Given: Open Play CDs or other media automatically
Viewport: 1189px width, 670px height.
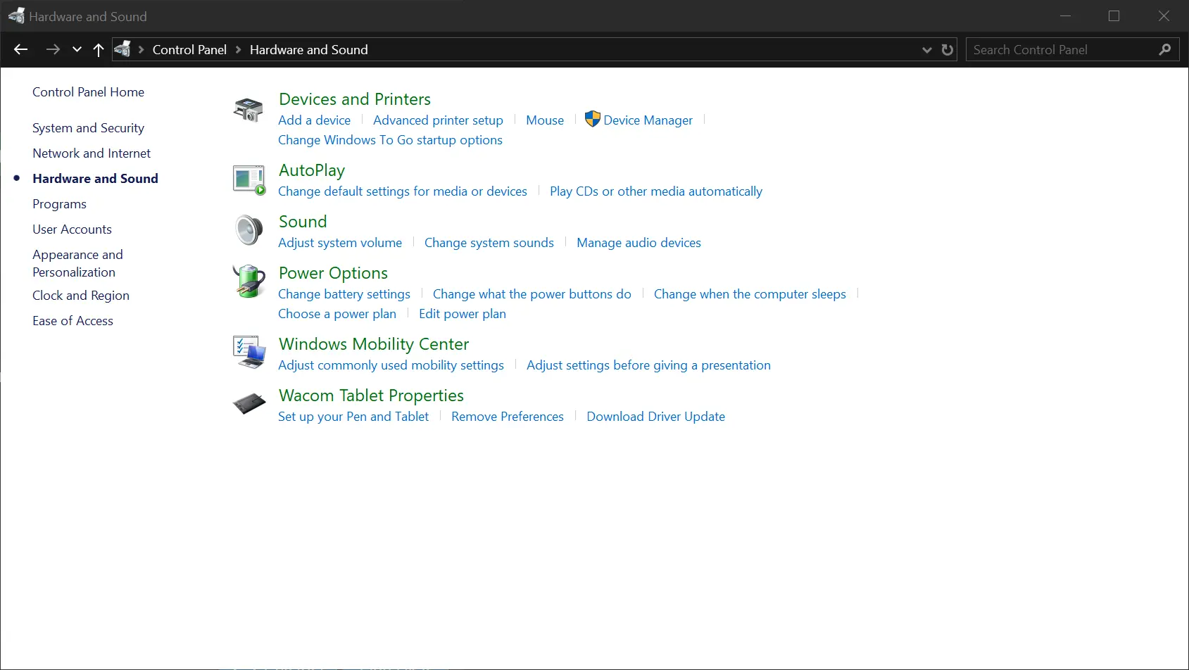Looking at the screenshot, I should pyautogui.click(x=656, y=191).
